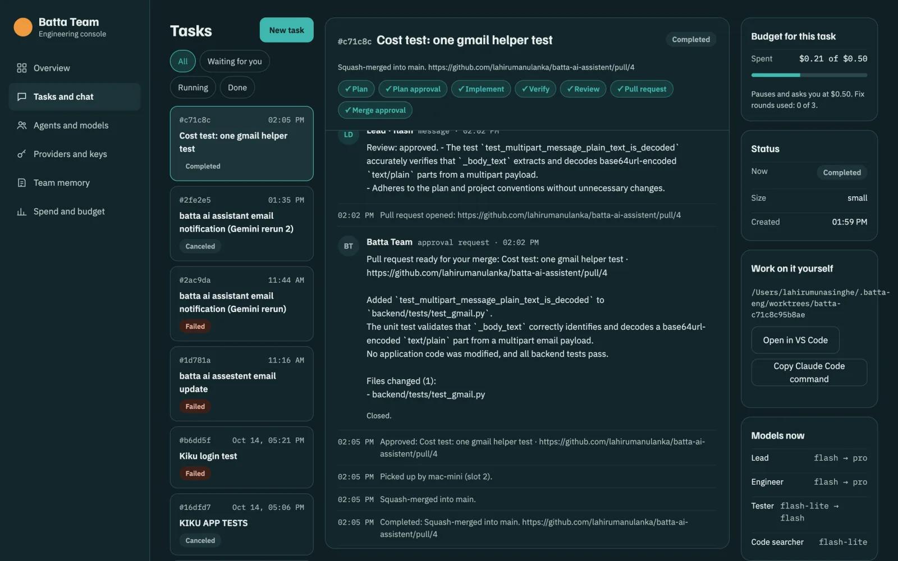Open task batta ai assestent email update
Image resolution: width=898 pixels, height=561 pixels.
pos(241,384)
